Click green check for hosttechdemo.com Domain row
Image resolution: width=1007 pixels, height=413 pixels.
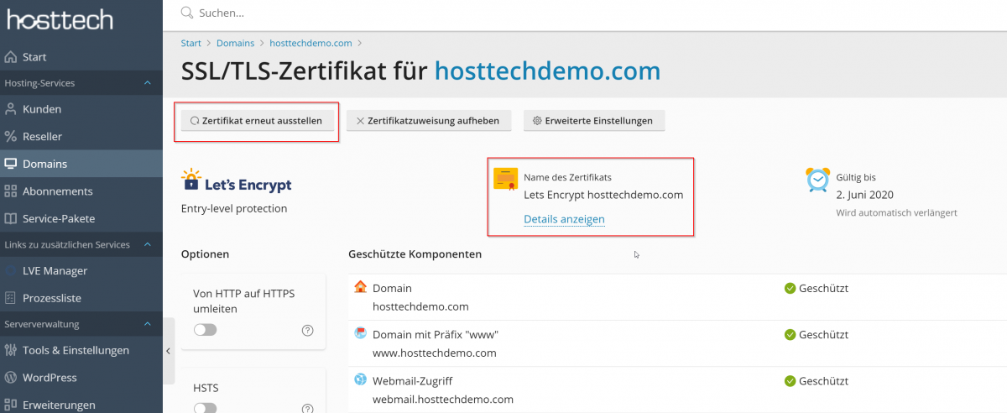pyautogui.click(x=790, y=288)
